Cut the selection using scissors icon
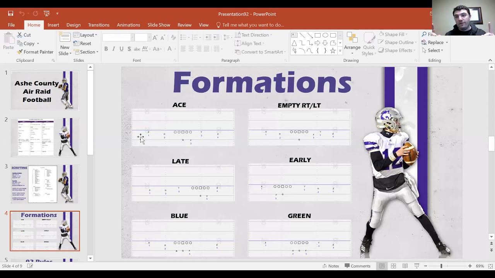The height and width of the screenshot is (278, 495). pos(24,35)
